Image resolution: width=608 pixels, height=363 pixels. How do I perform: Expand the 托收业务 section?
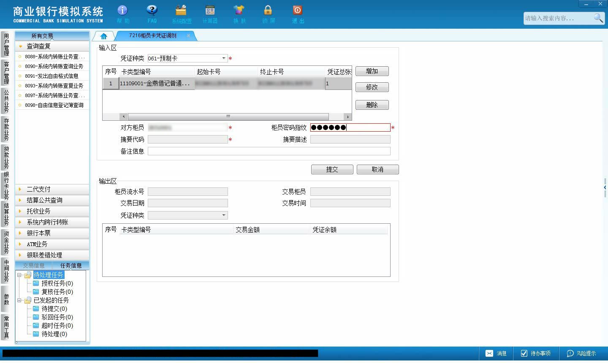[x=52, y=211]
